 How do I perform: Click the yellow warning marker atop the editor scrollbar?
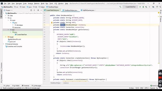[x=159, y=13]
